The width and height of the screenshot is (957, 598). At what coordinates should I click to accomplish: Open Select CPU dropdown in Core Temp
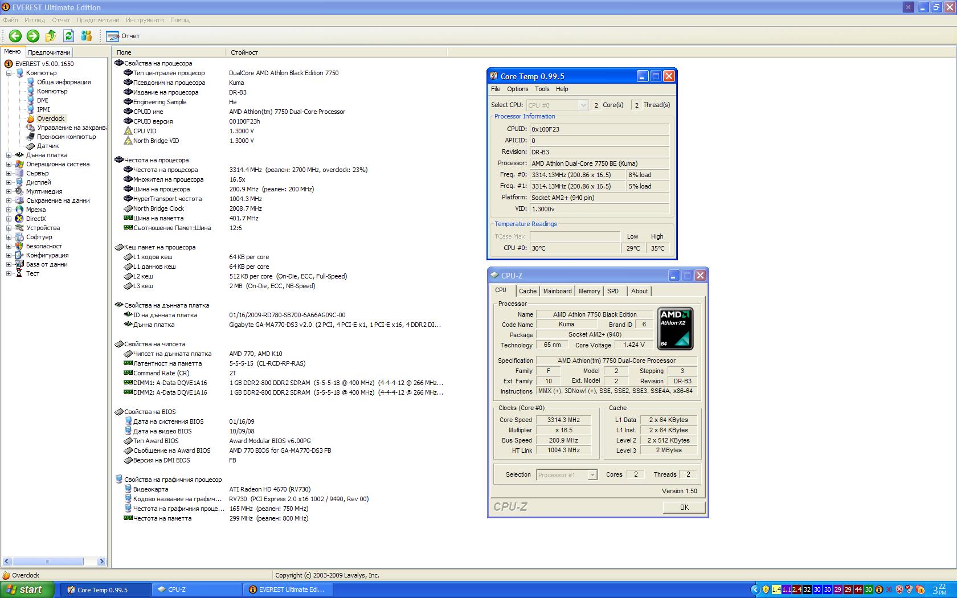557,105
